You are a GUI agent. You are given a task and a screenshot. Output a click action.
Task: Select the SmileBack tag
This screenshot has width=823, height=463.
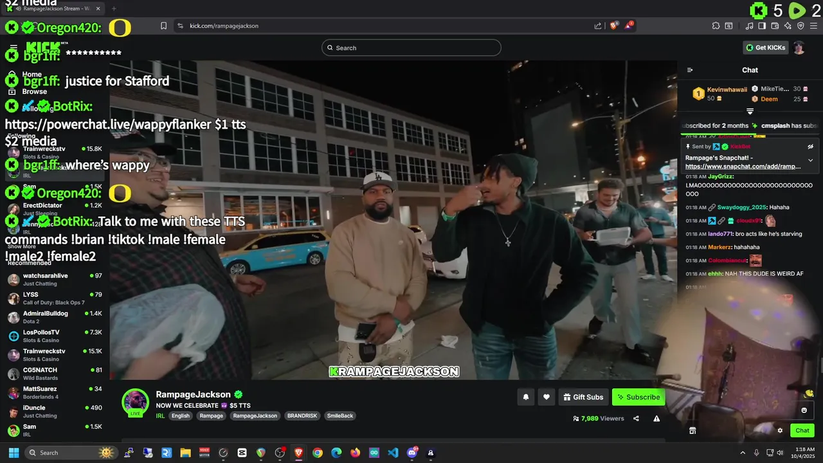340,415
